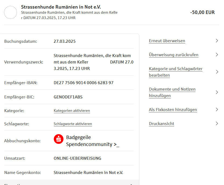This screenshot has width=224, height=185.
Task: Click the chevron for Kategorie und Schlagwörter bearbeiten
Action: (217, 72)
